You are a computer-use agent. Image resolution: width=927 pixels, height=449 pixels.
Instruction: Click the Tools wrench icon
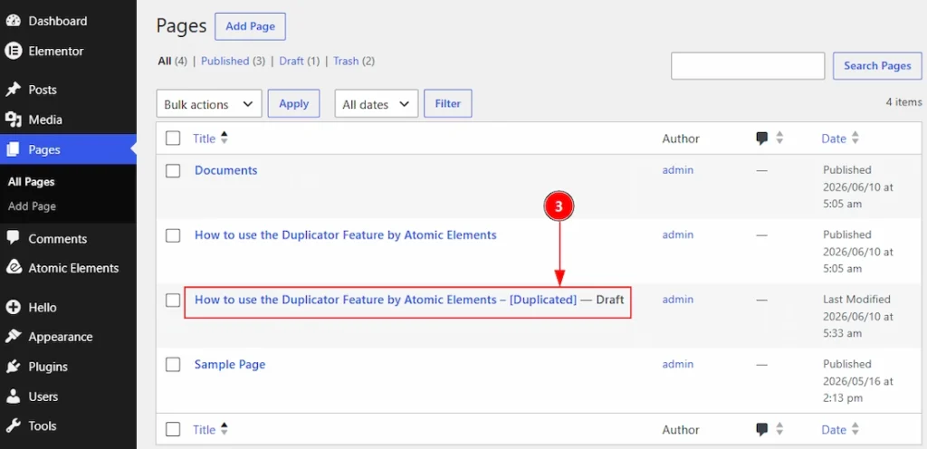[x=13, y=425]
